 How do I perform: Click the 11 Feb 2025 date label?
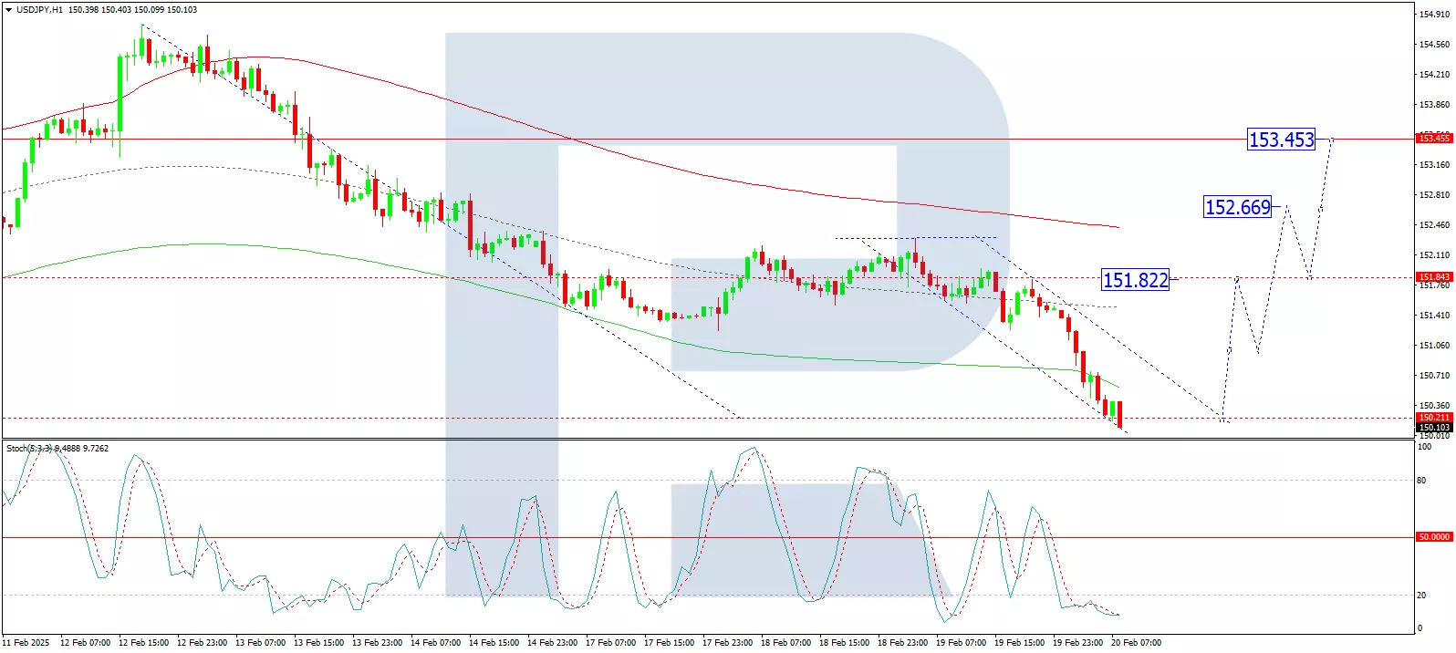tap(26, 643)
